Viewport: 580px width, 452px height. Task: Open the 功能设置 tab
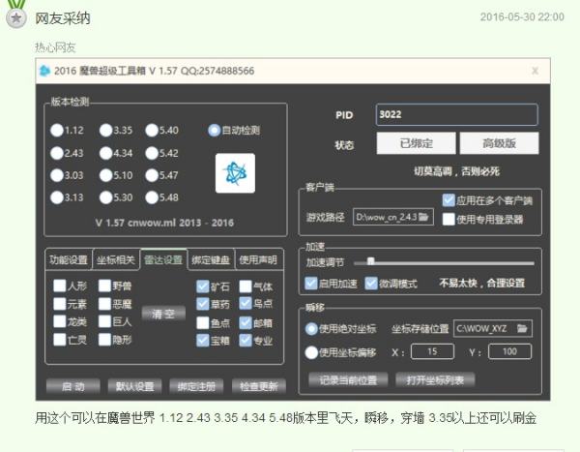(69, 259)
